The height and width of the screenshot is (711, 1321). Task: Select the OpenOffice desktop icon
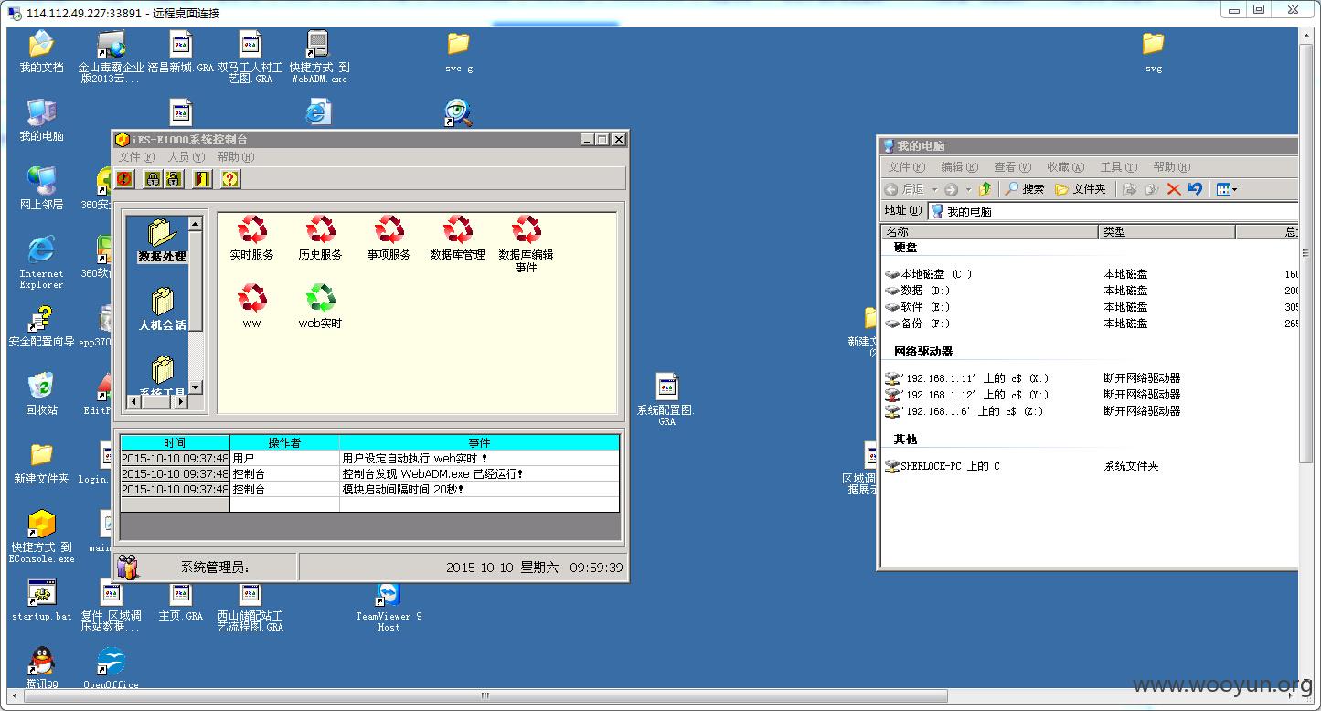point(111,667)
